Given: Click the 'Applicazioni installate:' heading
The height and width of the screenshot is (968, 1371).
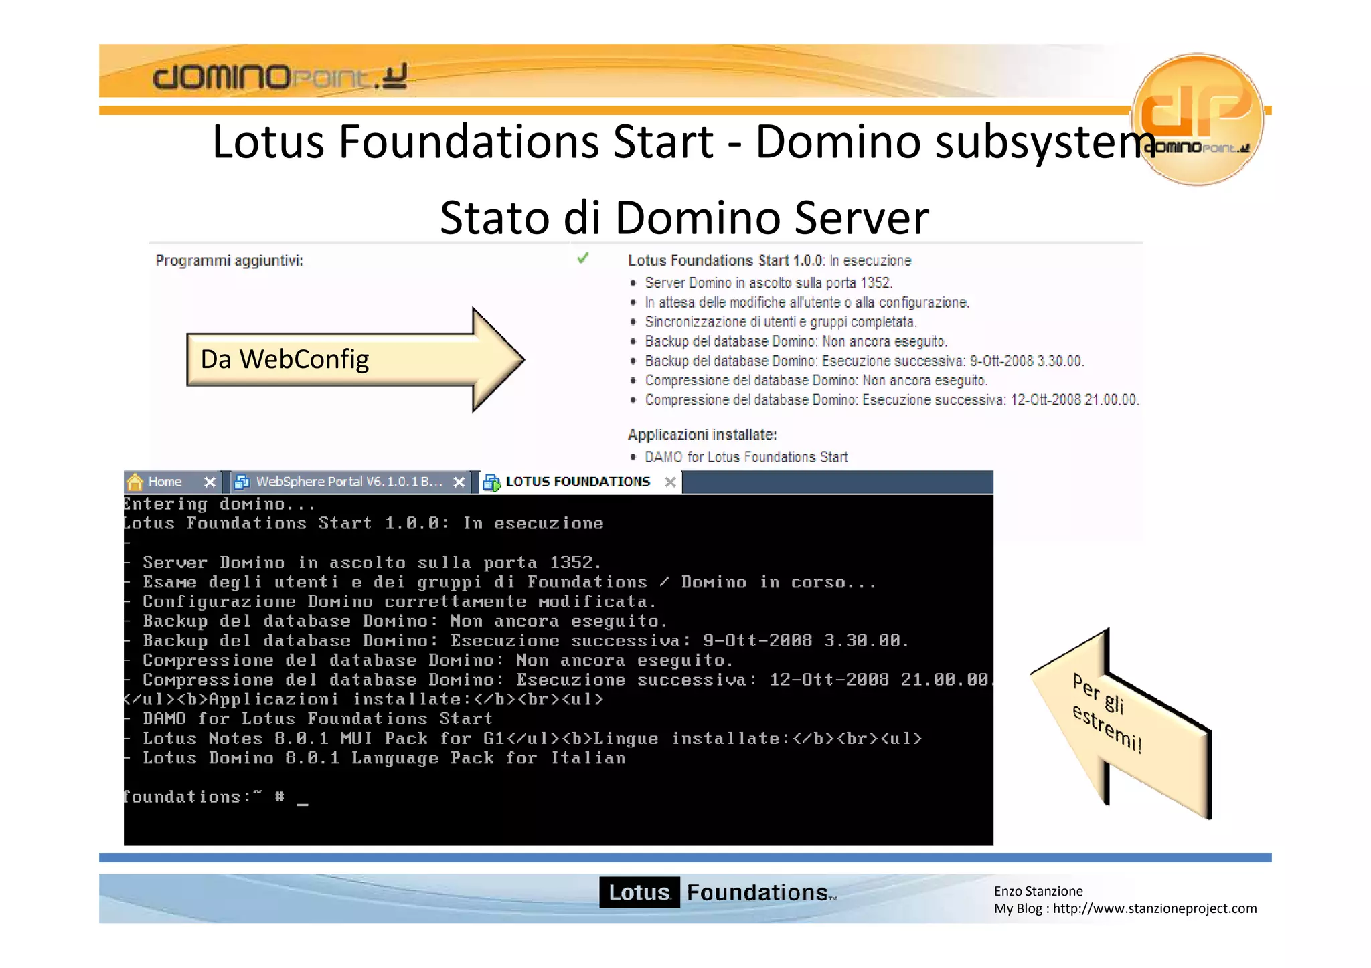Looking at the screenshot, I should point(702,435).
